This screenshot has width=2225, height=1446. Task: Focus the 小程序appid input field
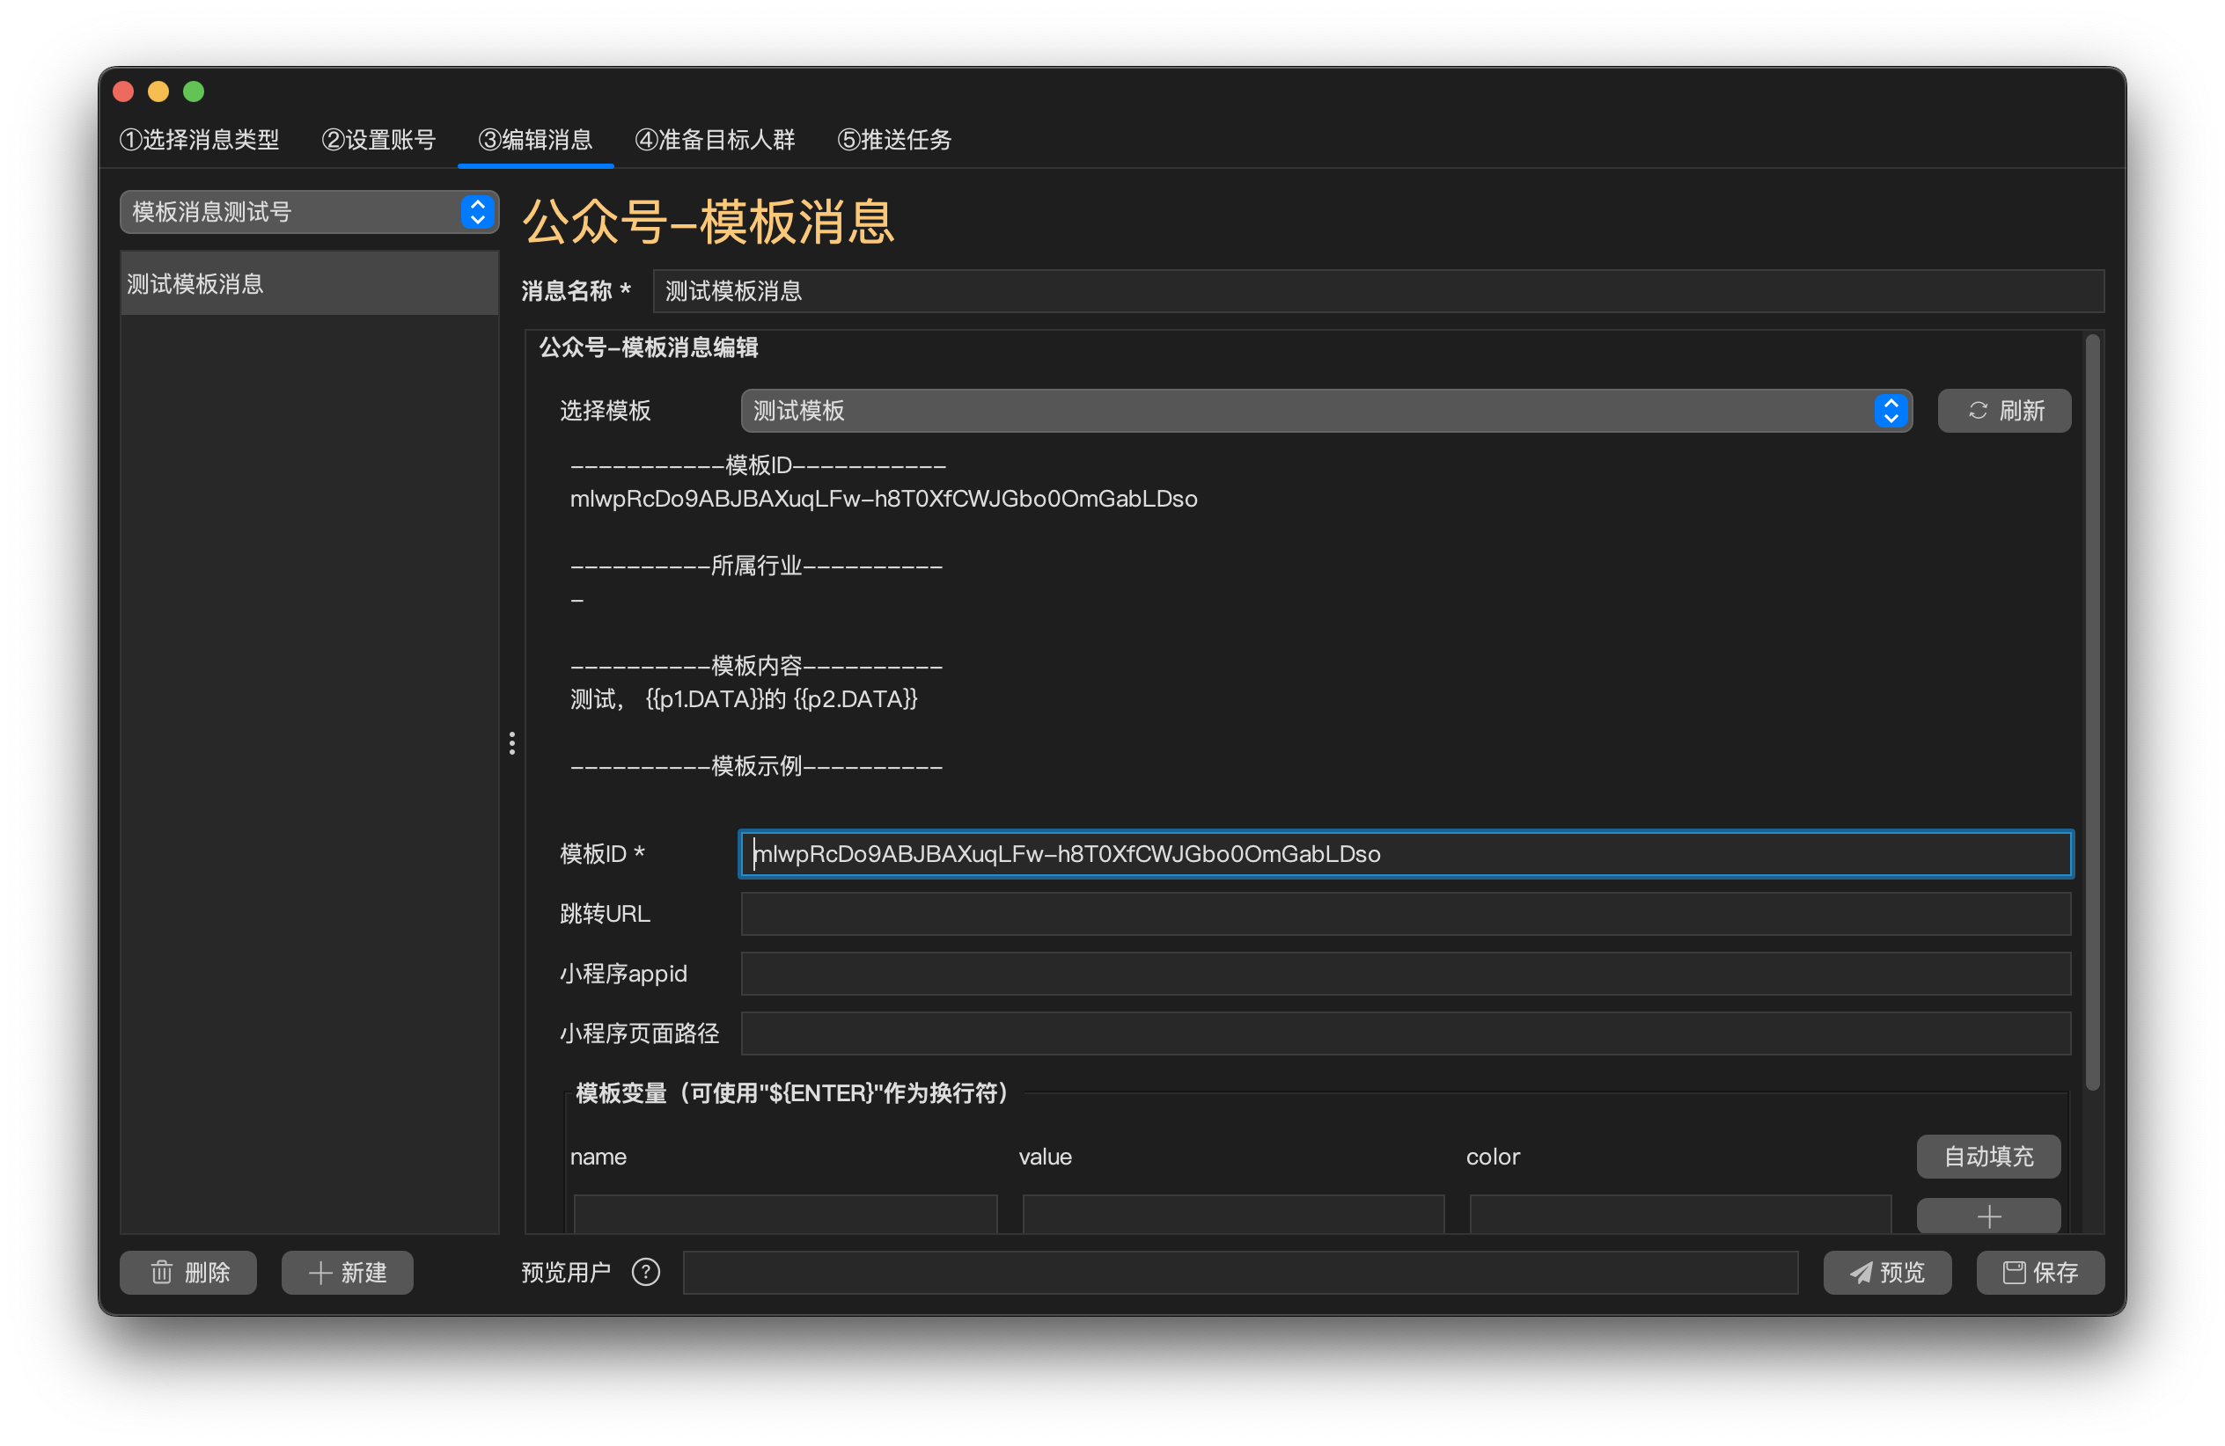point(1405,974)
